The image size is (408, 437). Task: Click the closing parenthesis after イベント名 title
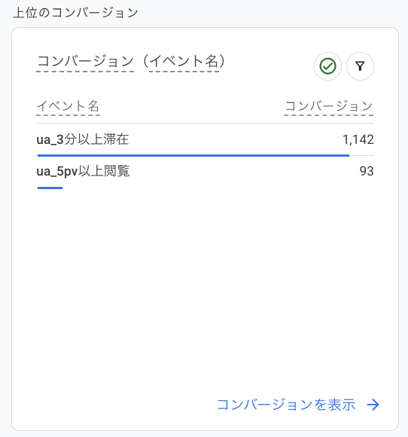222,61
